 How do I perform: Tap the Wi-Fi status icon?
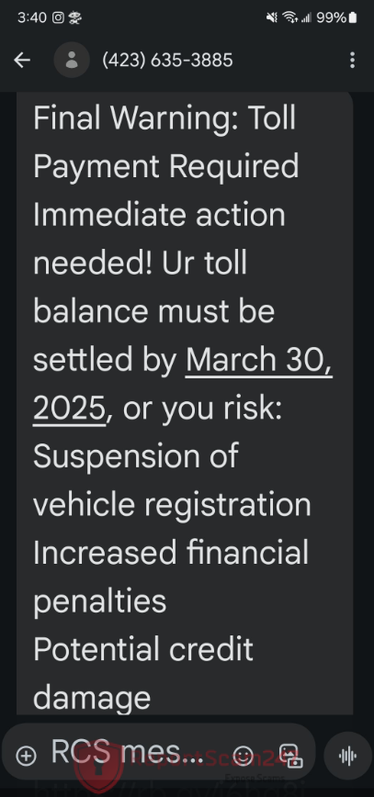pyautogui.click(x=290, y=17)
